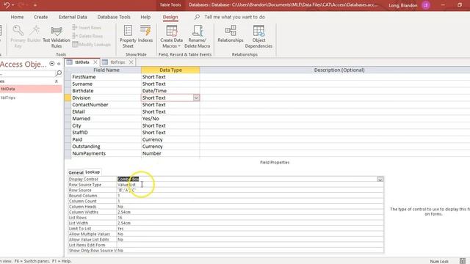This screenshot has height=264, width=470.
Task: Click the Field Name column header
Action: tap(106, 70)
